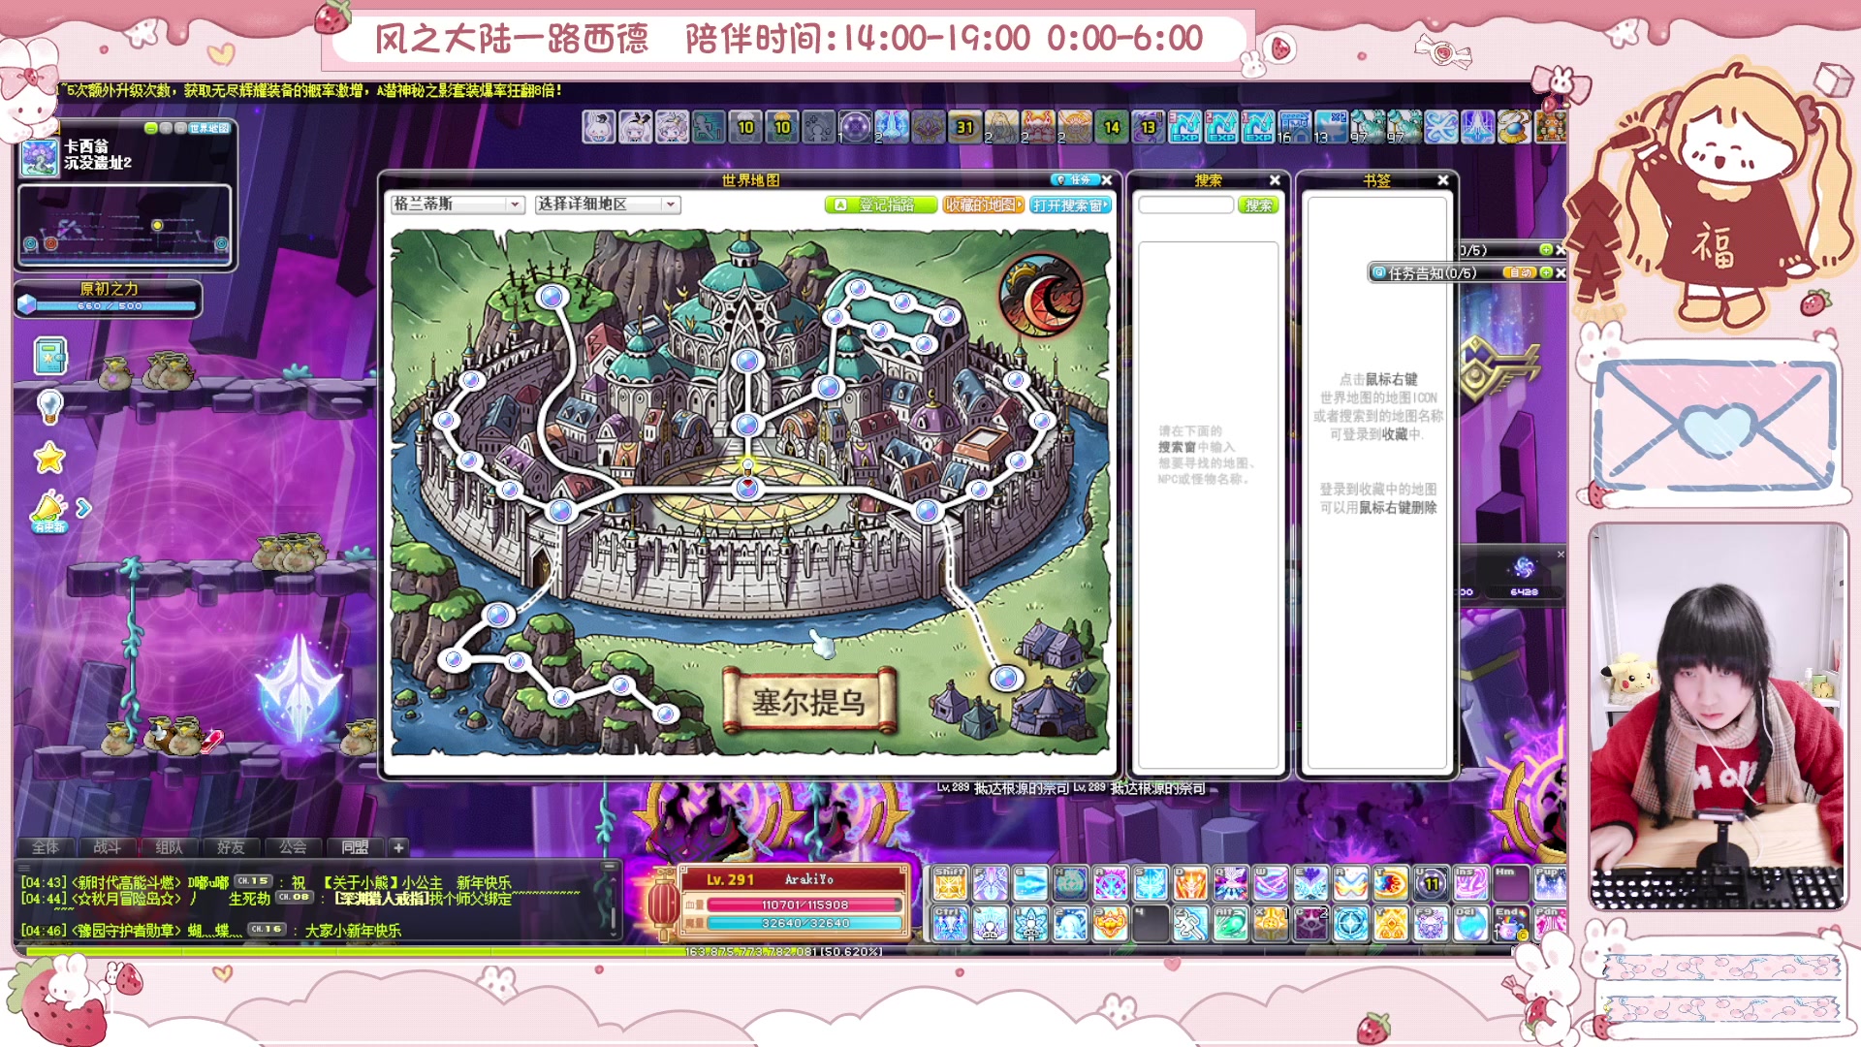This screenshot has height=1047, width=1861.
Task: Switch chat to the 战斗 tab
Action: pos(107,847)
